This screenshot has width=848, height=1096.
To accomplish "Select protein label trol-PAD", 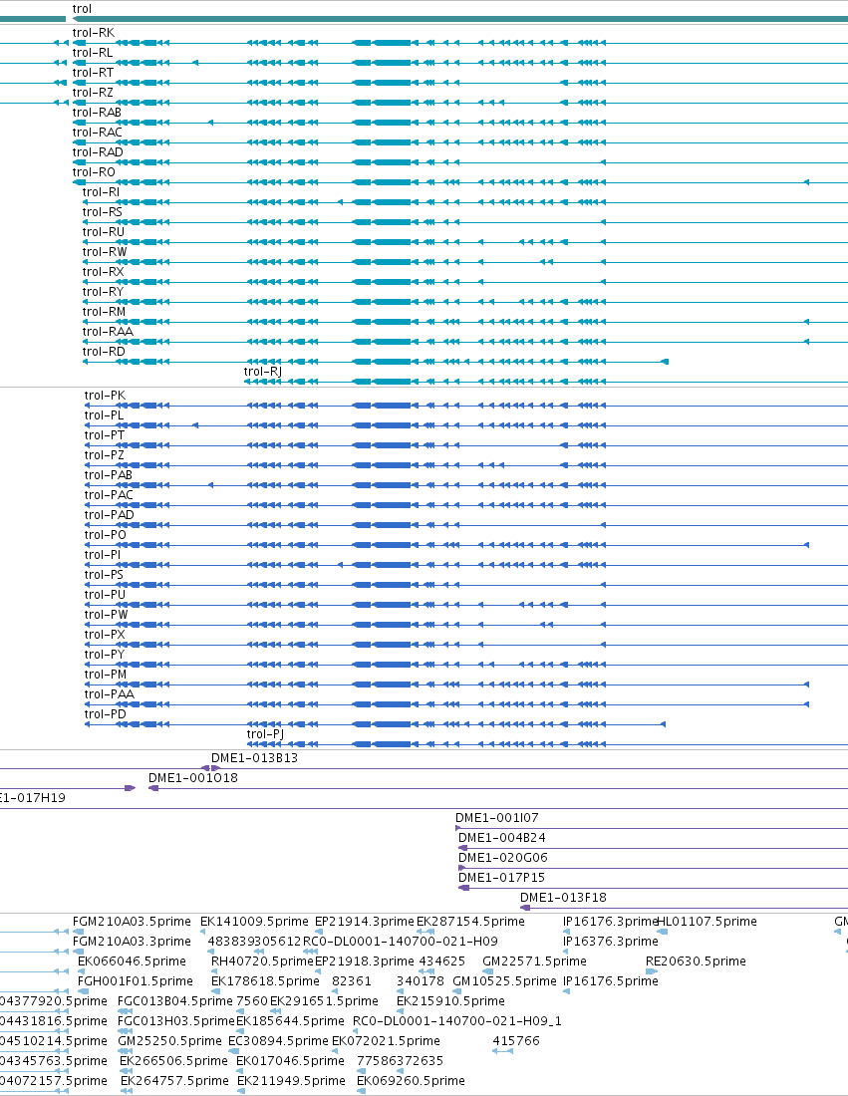I will point(110,515).
